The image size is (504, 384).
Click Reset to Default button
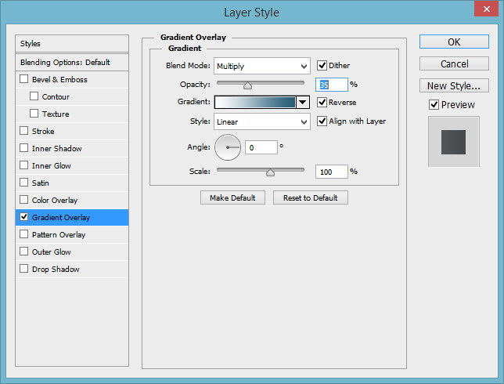pyautogui.click(x=311, y=197)
